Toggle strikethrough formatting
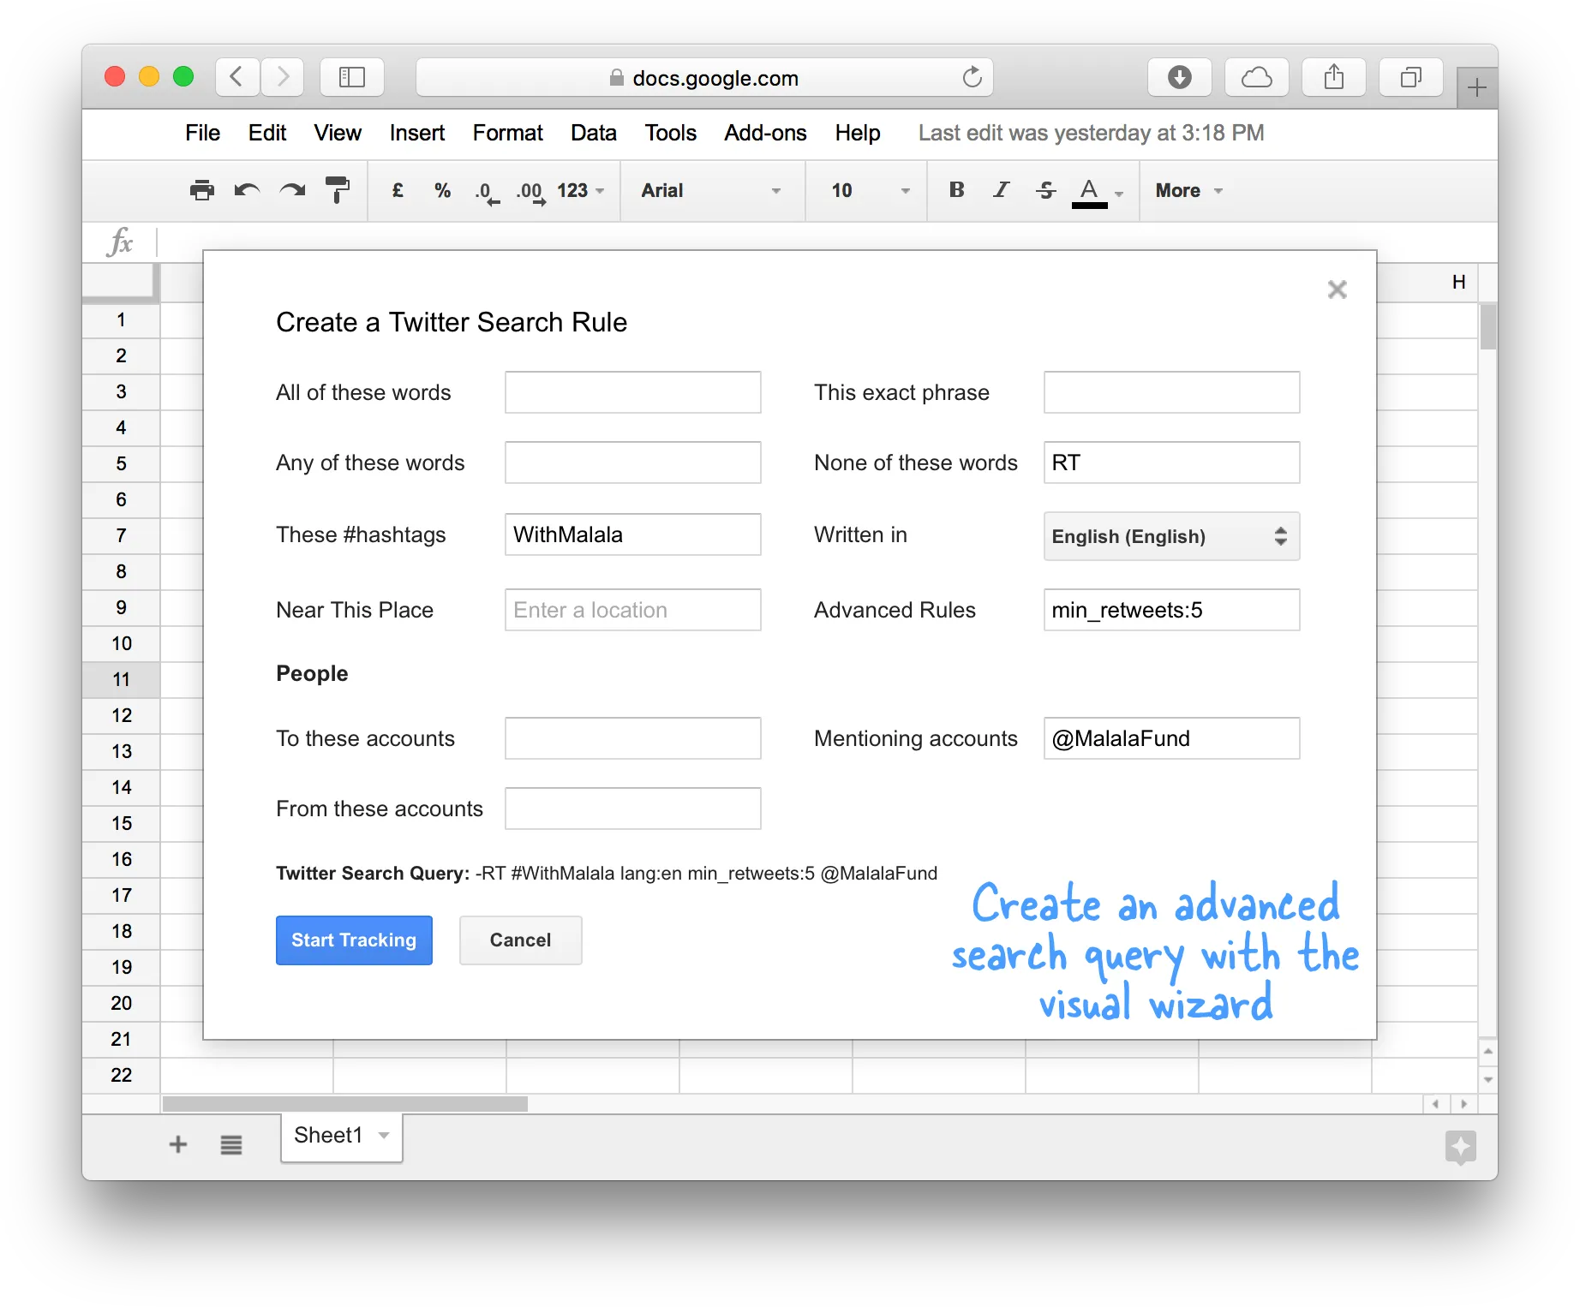The image size is (1580, 1307). pos(1045,190)
